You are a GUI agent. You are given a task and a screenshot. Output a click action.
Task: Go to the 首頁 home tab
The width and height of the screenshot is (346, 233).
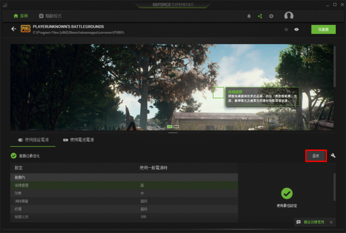(21, 16)
